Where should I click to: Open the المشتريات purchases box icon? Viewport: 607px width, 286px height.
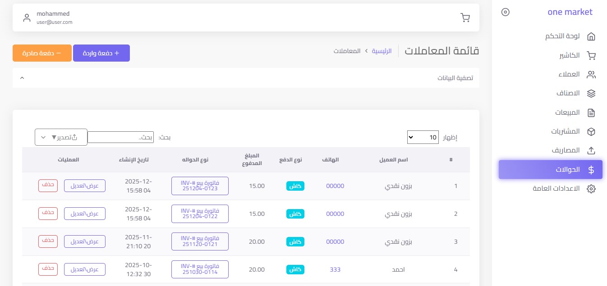pos(591,131)
